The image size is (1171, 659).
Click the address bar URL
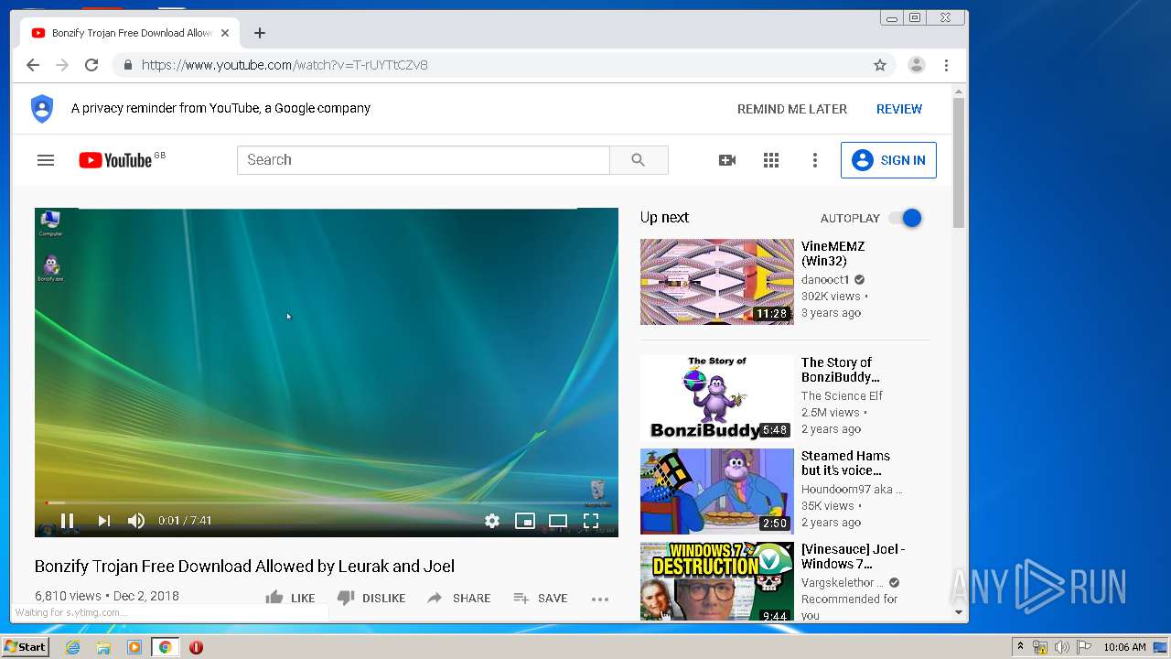pyautogui.click(x=285, y=65)
